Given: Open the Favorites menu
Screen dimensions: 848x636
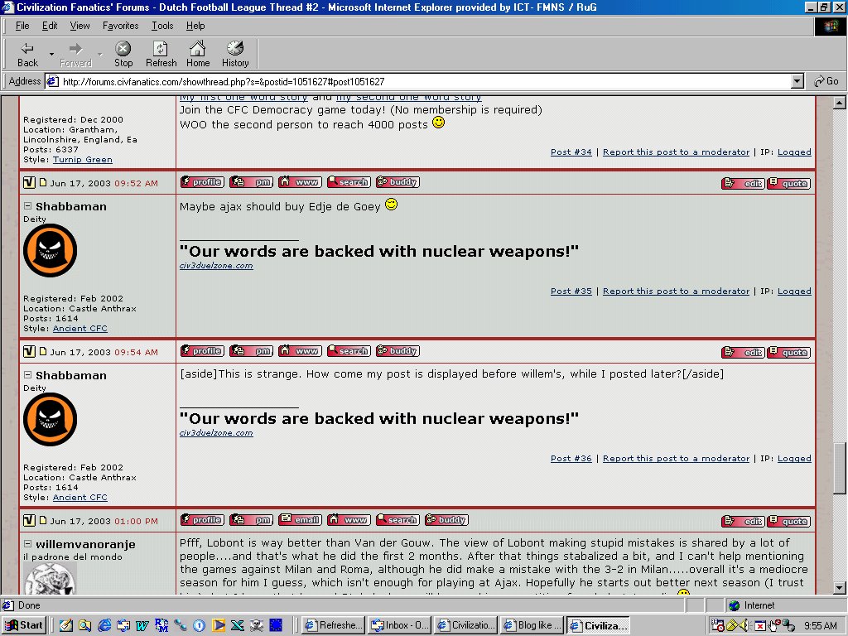Looking at the screenshot, I should [x=121, y=26].
